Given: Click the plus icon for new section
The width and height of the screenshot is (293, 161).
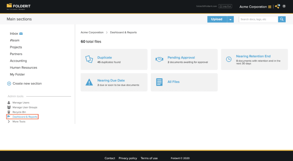Looking at the screenshot, I should click(9, 83).
